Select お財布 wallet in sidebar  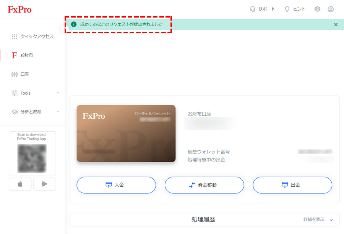click(x=22, y=55)
